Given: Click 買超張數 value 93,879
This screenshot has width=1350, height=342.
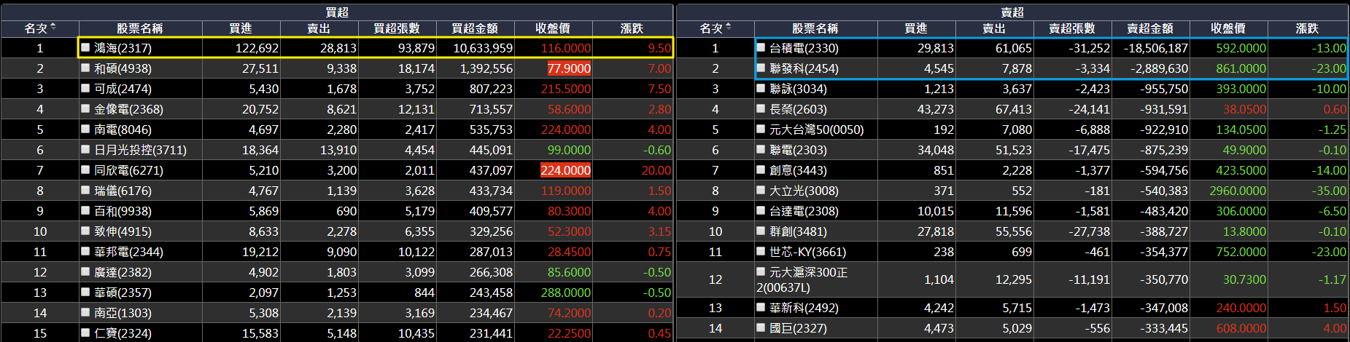Looking at the screenshot, I should (x=416, y=48).
